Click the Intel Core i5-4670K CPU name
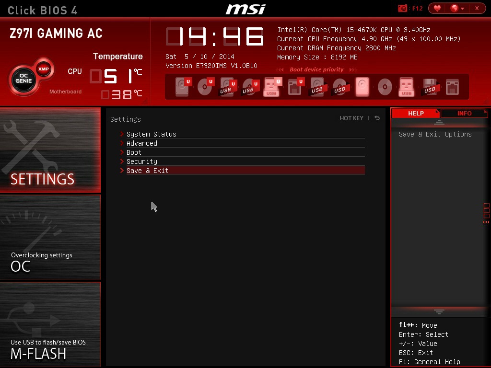This screenshot has height=368, width=491. point(354,30)
